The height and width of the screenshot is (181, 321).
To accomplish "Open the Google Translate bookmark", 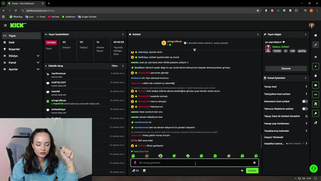I will coord(87,17).
